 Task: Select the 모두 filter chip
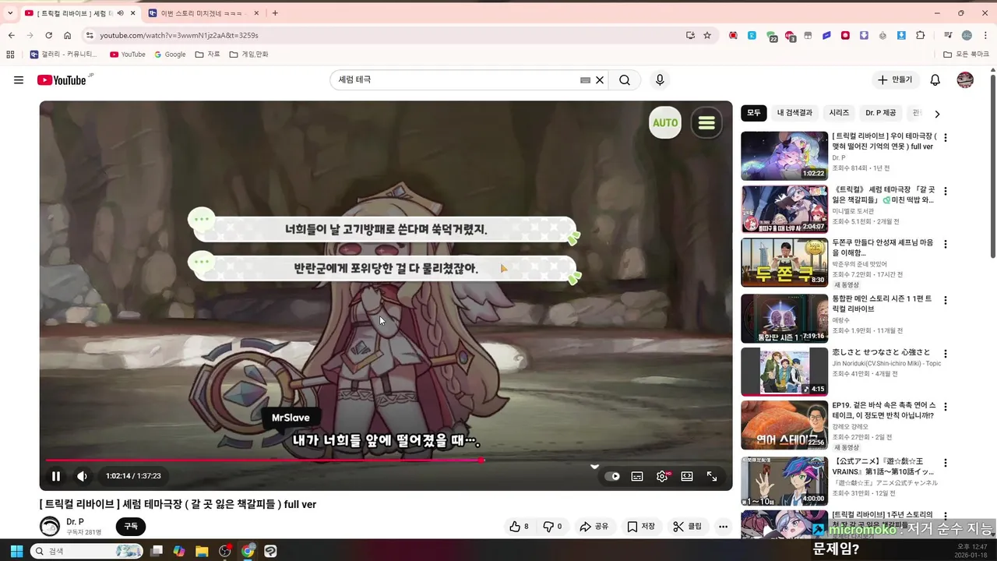(x=754, y=113)
